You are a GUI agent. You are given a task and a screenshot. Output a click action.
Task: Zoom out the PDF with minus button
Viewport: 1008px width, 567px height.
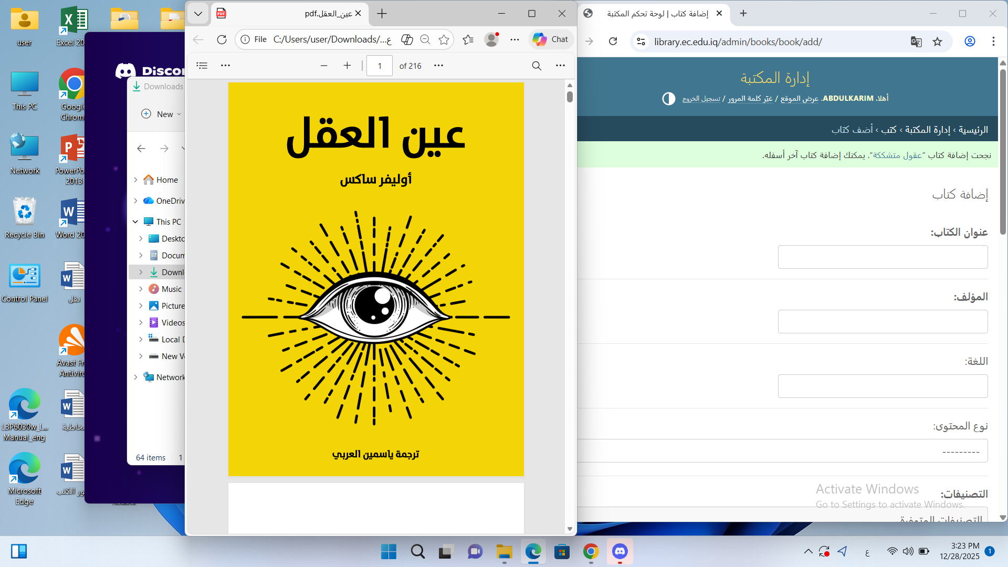point(324,66)
